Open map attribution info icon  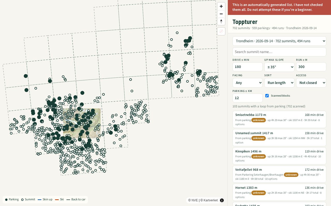coord(222,200)
